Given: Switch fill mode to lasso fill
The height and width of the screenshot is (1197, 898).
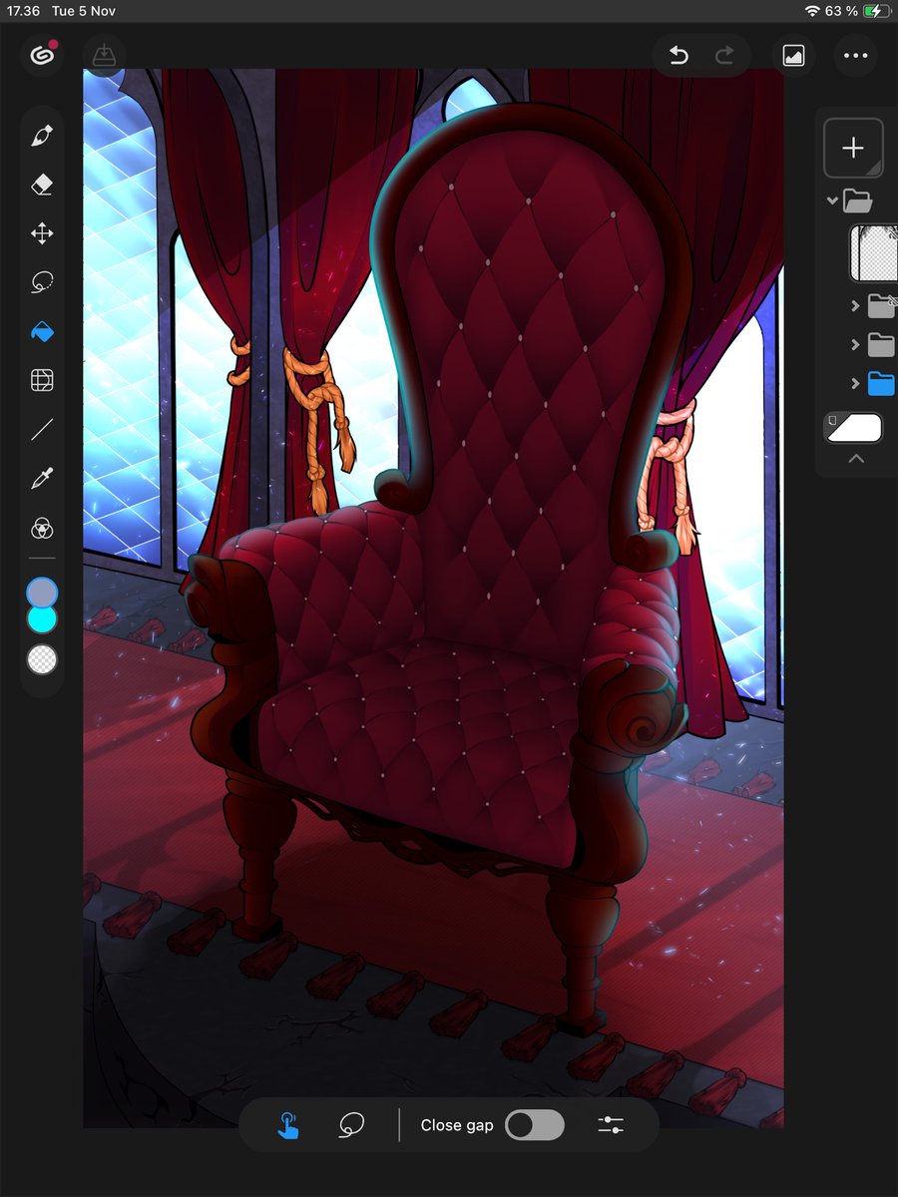Looking at the screenshot, I should [351, 1125].
